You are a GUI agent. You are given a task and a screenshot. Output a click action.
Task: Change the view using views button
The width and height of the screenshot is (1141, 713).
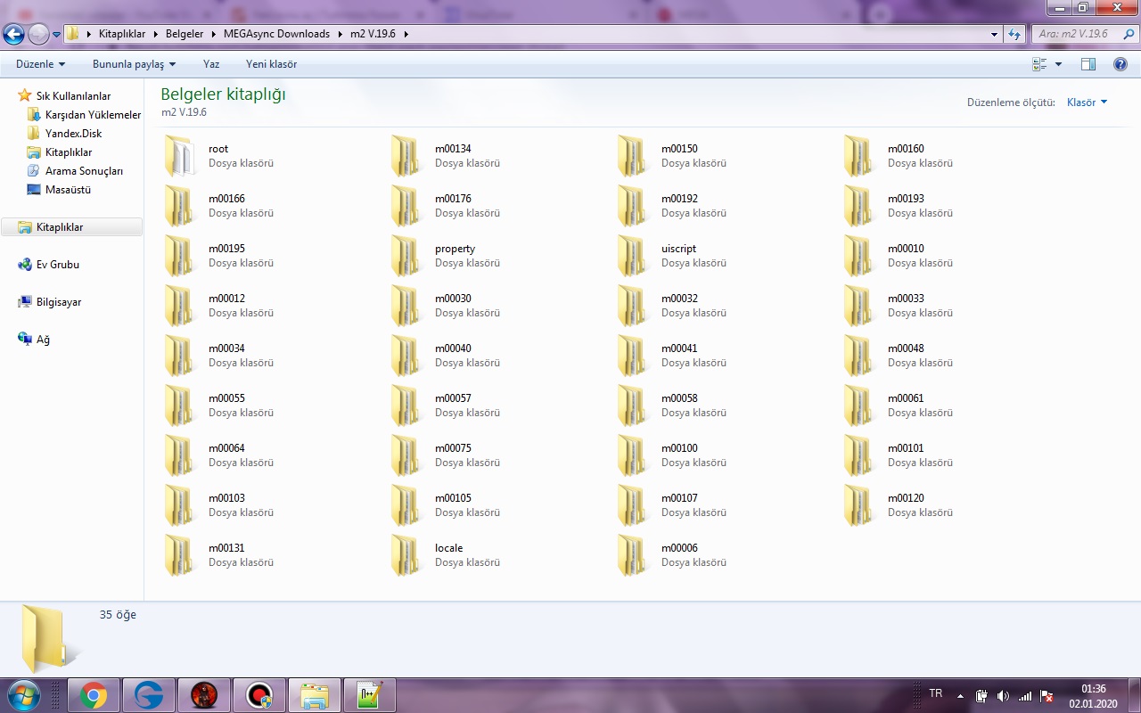click(x=1039, y=64)
